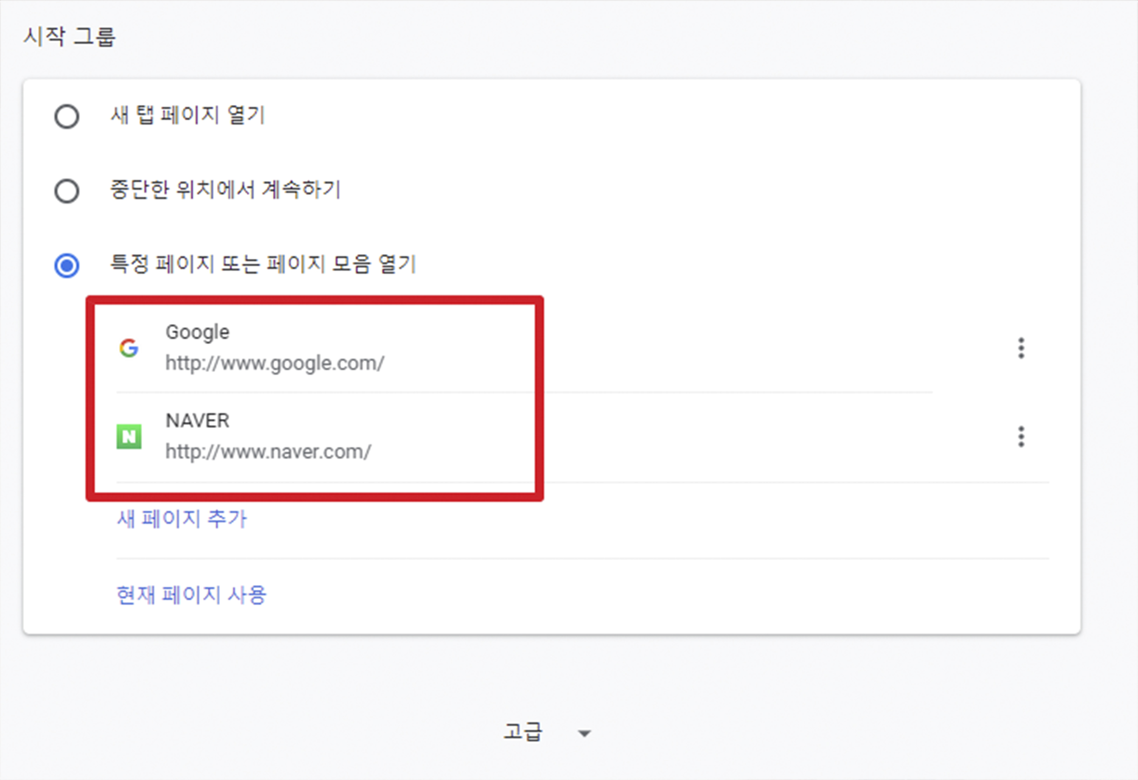The image size is (1138, 780).
Task: Select '특정 페이지 또는 페이지 모음 열기' radio button
Action: click(x=67, y=265)
